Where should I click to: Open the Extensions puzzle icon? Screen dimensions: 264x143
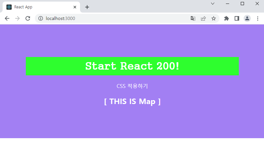click(x=227, y=18)
